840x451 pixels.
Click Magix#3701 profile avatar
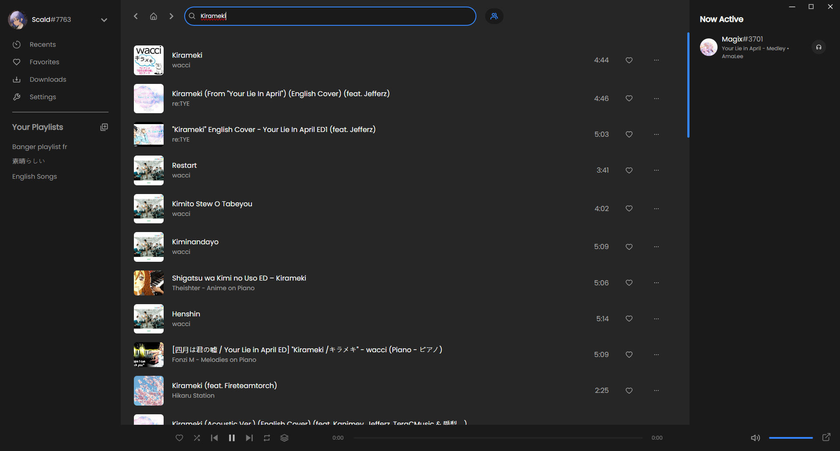click(x=709, y=47)
